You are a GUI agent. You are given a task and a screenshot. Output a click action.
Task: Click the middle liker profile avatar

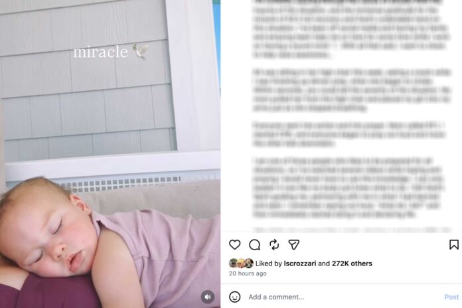(241, 264)
